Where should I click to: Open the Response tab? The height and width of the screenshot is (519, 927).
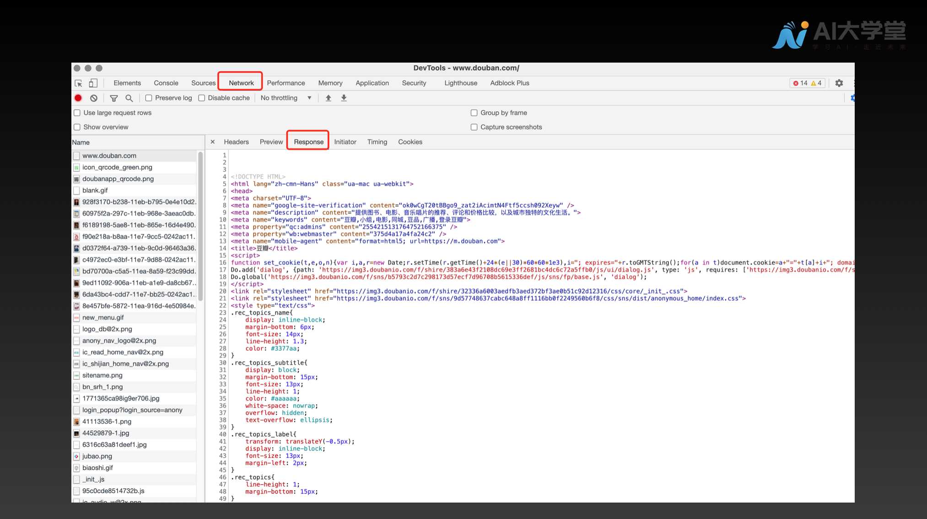309,142
